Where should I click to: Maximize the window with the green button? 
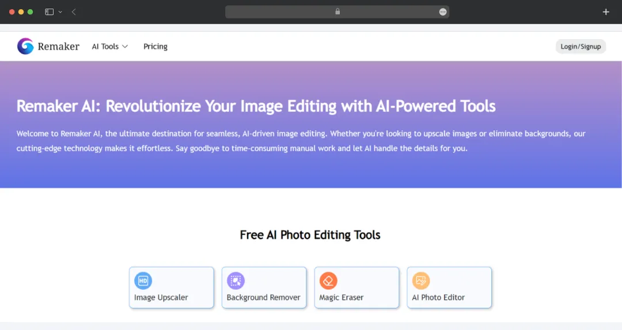click(30, 12)
